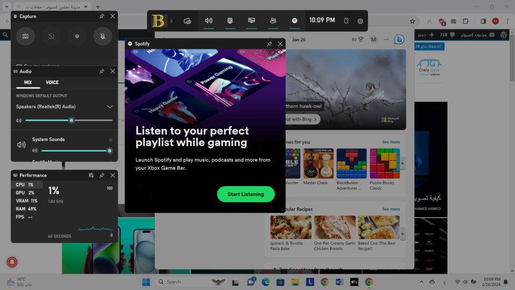Open the Performance widget from the toolbar

coord(250,21)
